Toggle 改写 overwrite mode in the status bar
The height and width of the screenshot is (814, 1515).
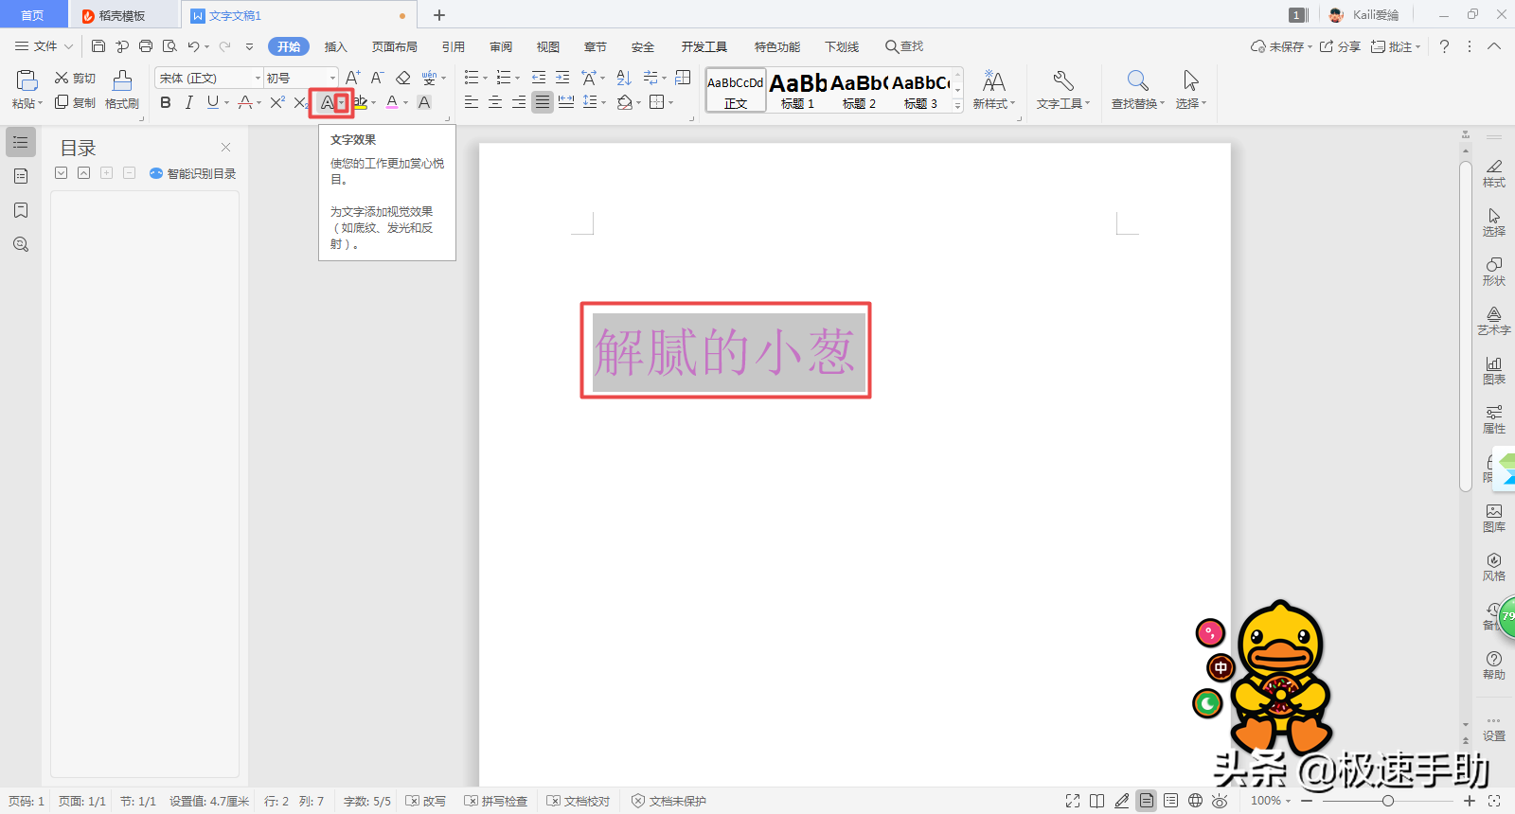click(x=426, y=801)
